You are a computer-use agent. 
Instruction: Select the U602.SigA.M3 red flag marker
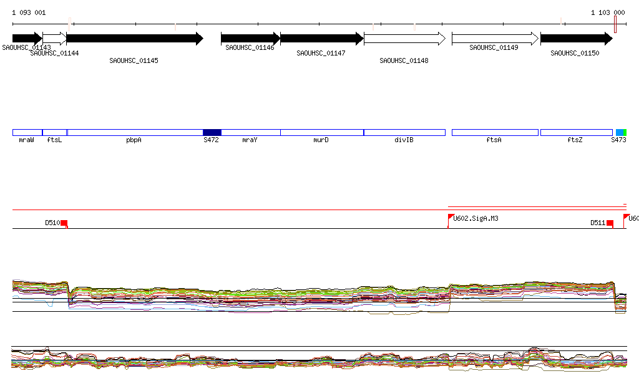[x=451, y=218]
